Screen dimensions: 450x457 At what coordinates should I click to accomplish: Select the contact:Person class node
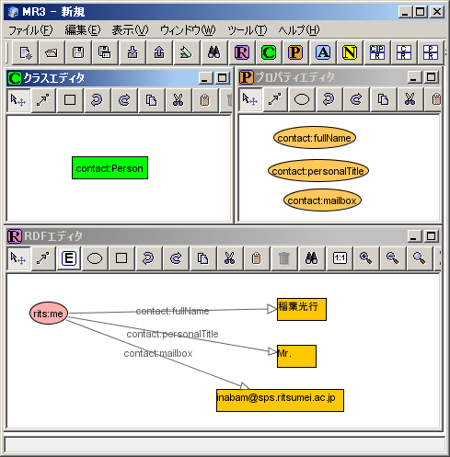pos(110,168)
